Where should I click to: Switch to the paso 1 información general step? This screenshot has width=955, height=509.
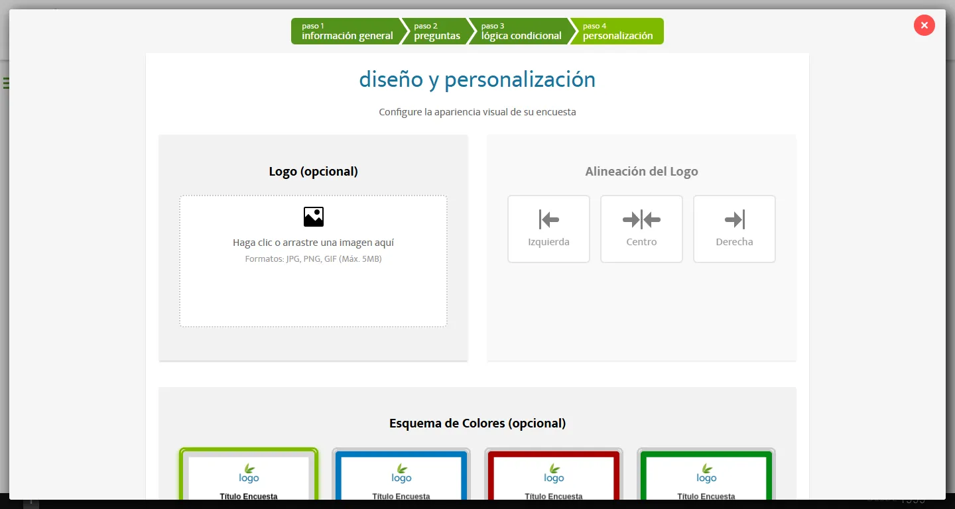[348, 30]
